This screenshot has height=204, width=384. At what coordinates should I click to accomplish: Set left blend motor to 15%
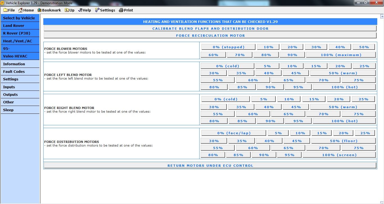pyautogui.click(x=316, y=66)
